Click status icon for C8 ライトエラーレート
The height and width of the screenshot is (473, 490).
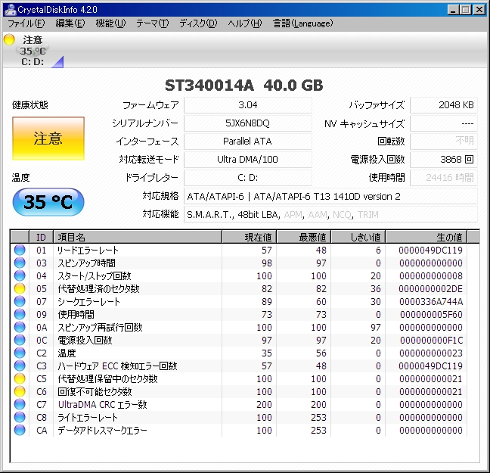pyautogui.click(x=20, y=417)
